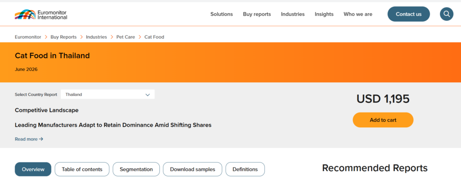The height and width of the screenshot is (180, 461).
Task: Open the Download samples tab
Action: 193,169
